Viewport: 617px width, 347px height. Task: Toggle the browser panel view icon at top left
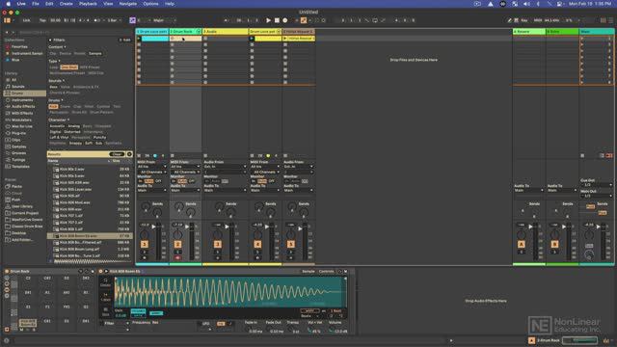(7, 20)
